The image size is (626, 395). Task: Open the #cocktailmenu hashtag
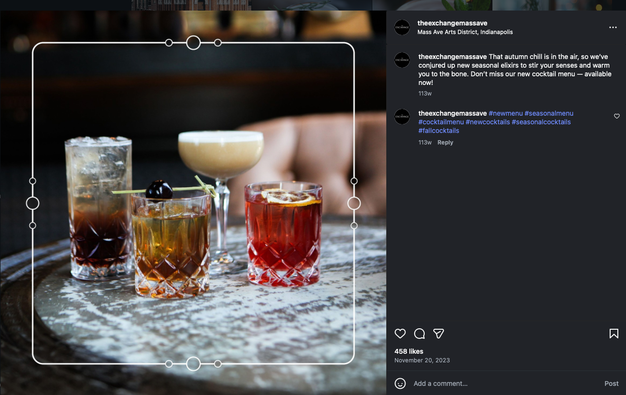[441, 122]
